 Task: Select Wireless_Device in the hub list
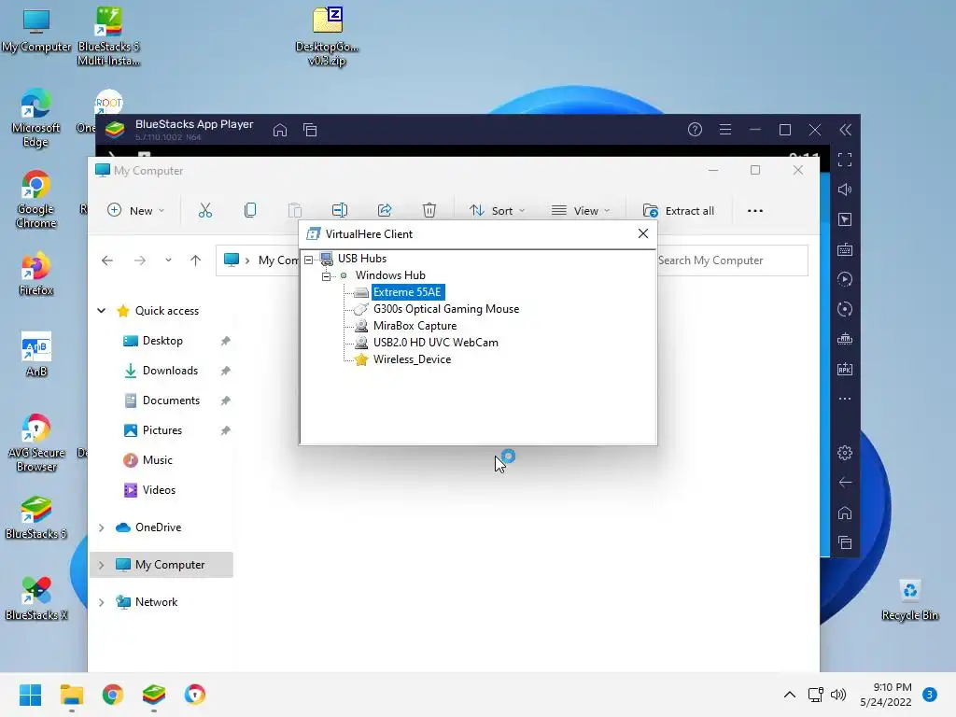tap(412, 359)
